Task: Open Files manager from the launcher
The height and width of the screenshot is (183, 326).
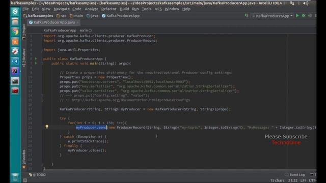Action: coord(15,21)
